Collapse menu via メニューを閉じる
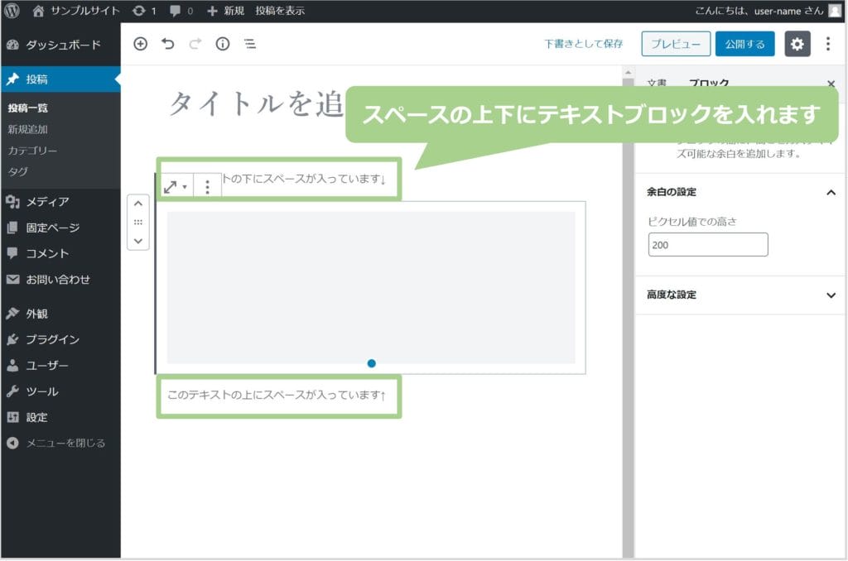 point(65,443)
